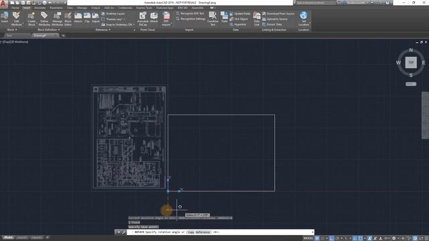Click Extract Data
The width and height of the screenshot is (429, 241).
point(272,24)
